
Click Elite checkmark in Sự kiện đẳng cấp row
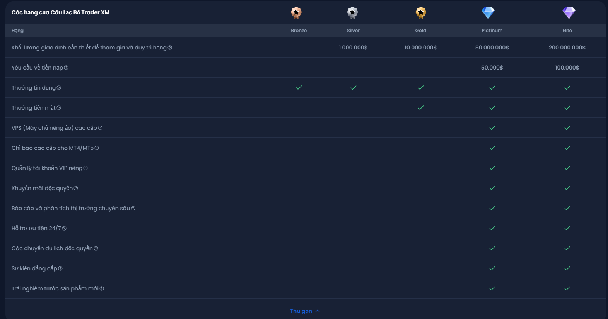pos(567,268)
